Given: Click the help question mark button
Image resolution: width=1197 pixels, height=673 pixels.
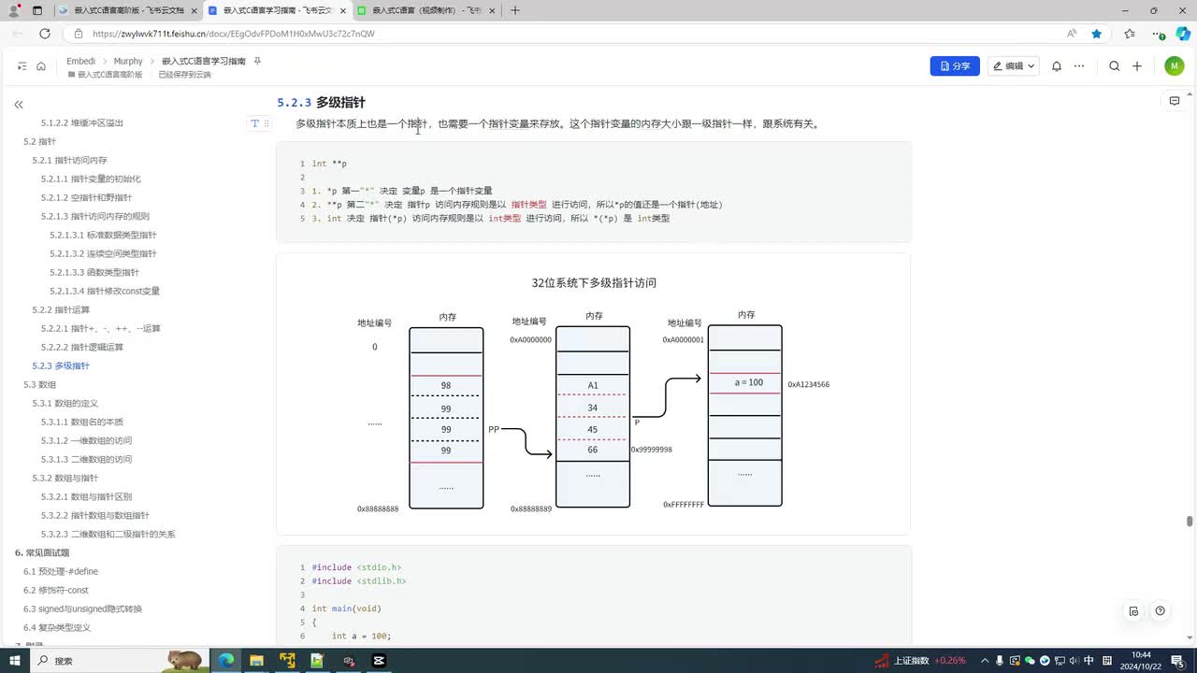Looking at the screenshot, I should pos(1161,611).
